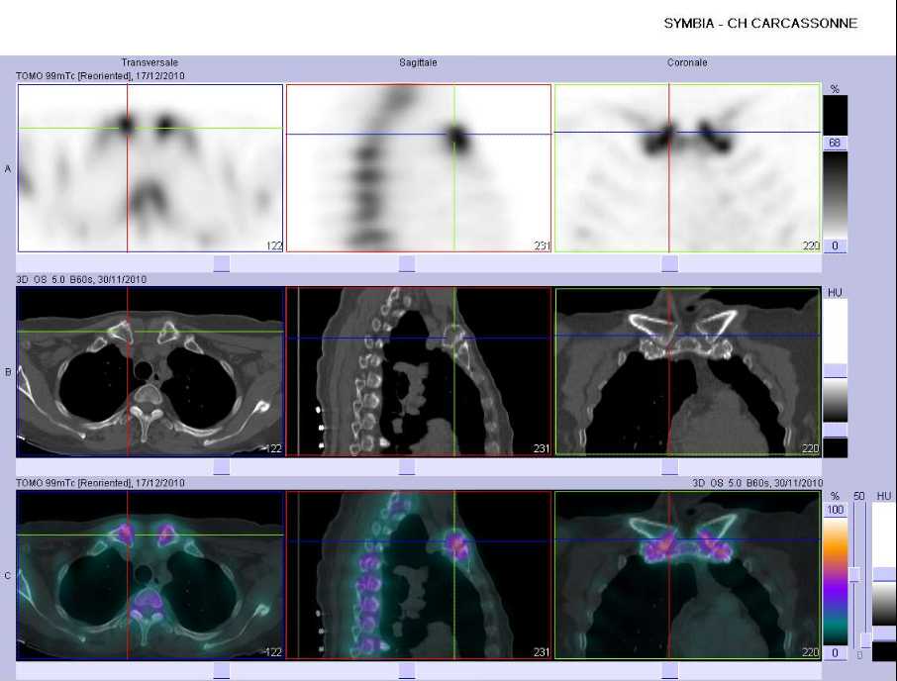Click the row letter C
Screen dimensions: 897x681
(8, 576)
